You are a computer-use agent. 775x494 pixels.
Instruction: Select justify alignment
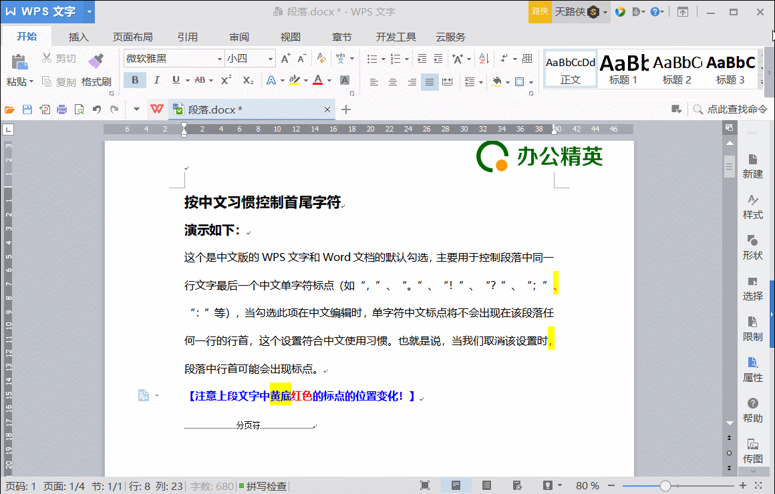coord(430,81)
